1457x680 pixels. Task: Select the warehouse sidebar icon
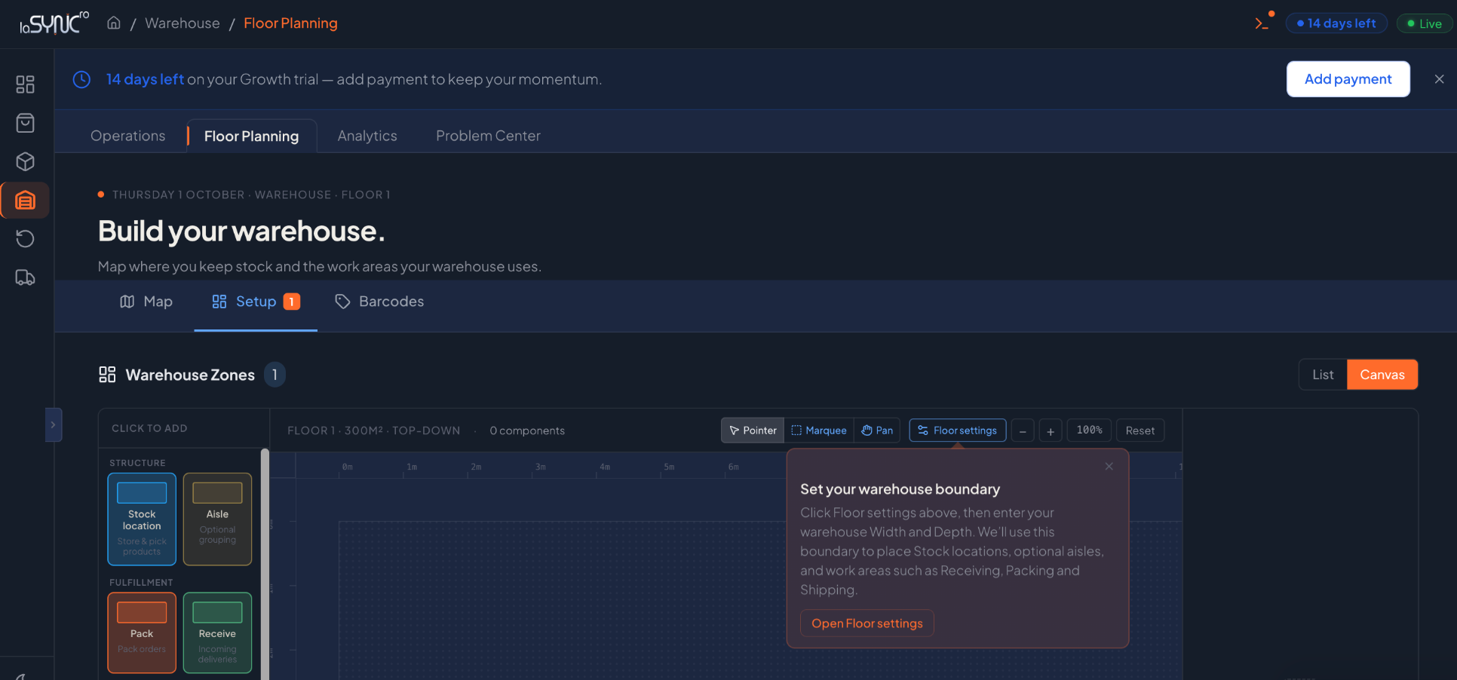(26, 200)
